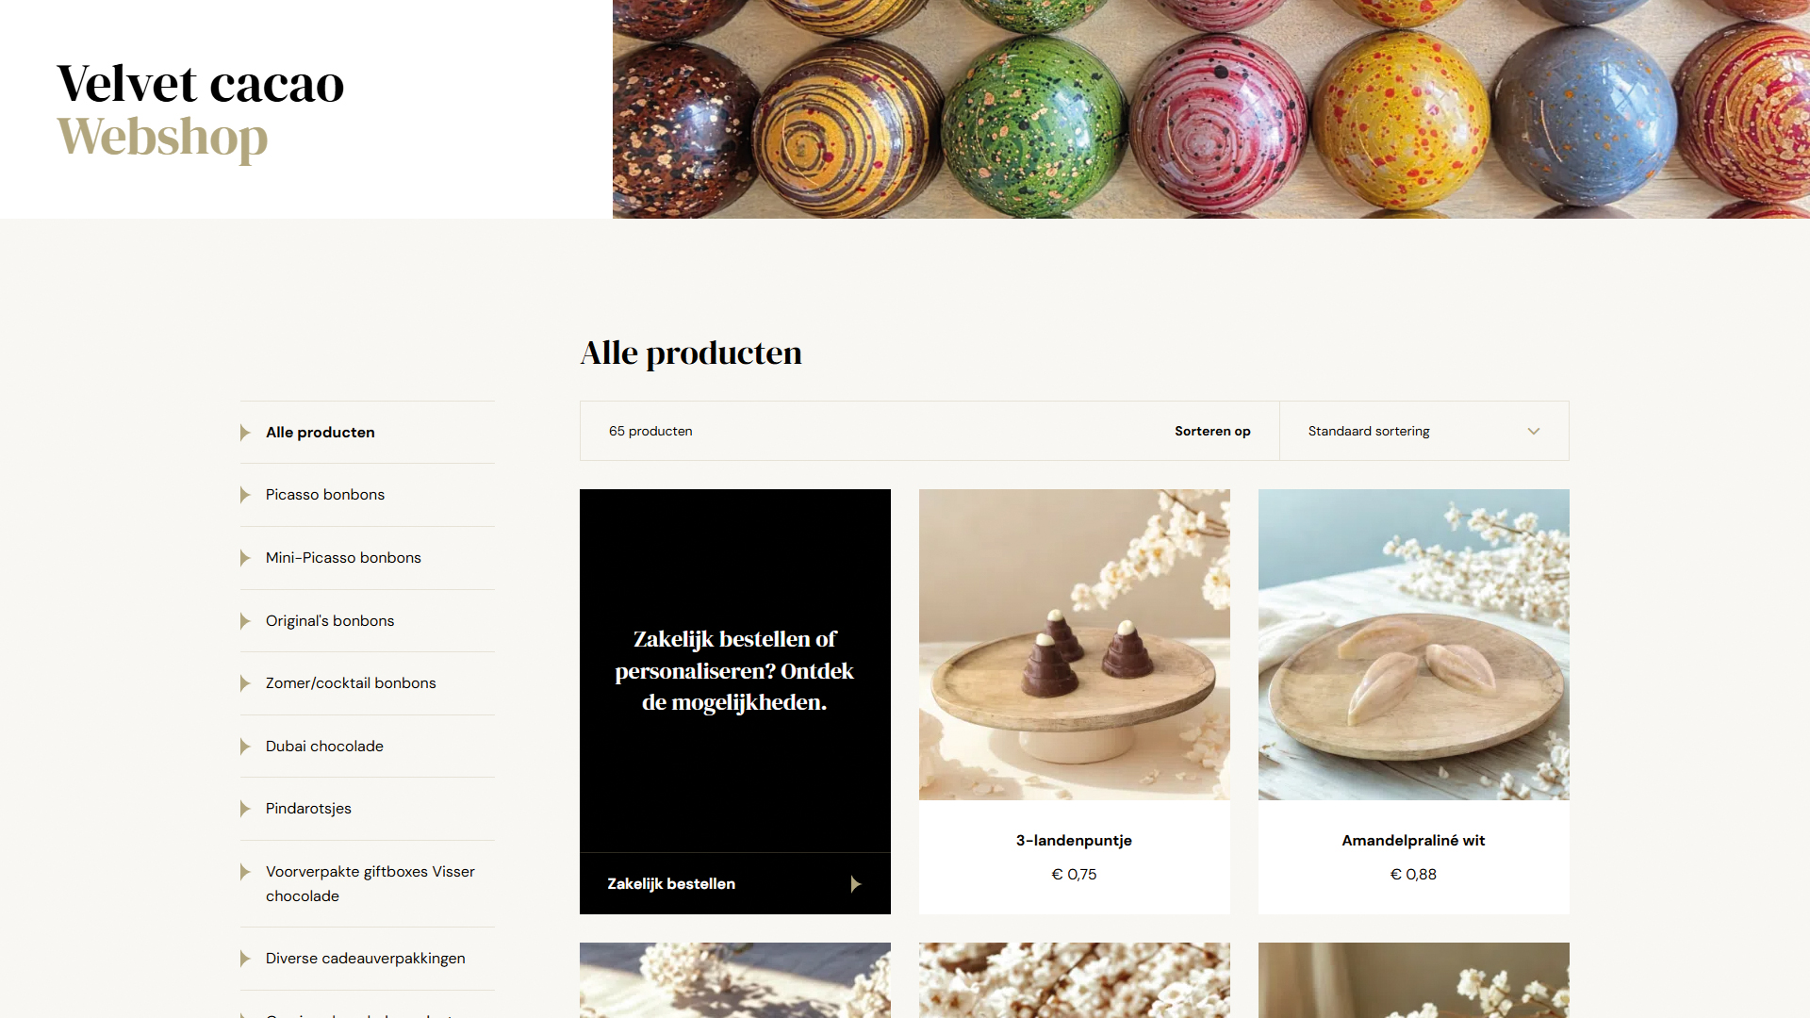Click the white arrow in Zakelijk bestellen bar

pyautogui.click(x=856, y=884)
